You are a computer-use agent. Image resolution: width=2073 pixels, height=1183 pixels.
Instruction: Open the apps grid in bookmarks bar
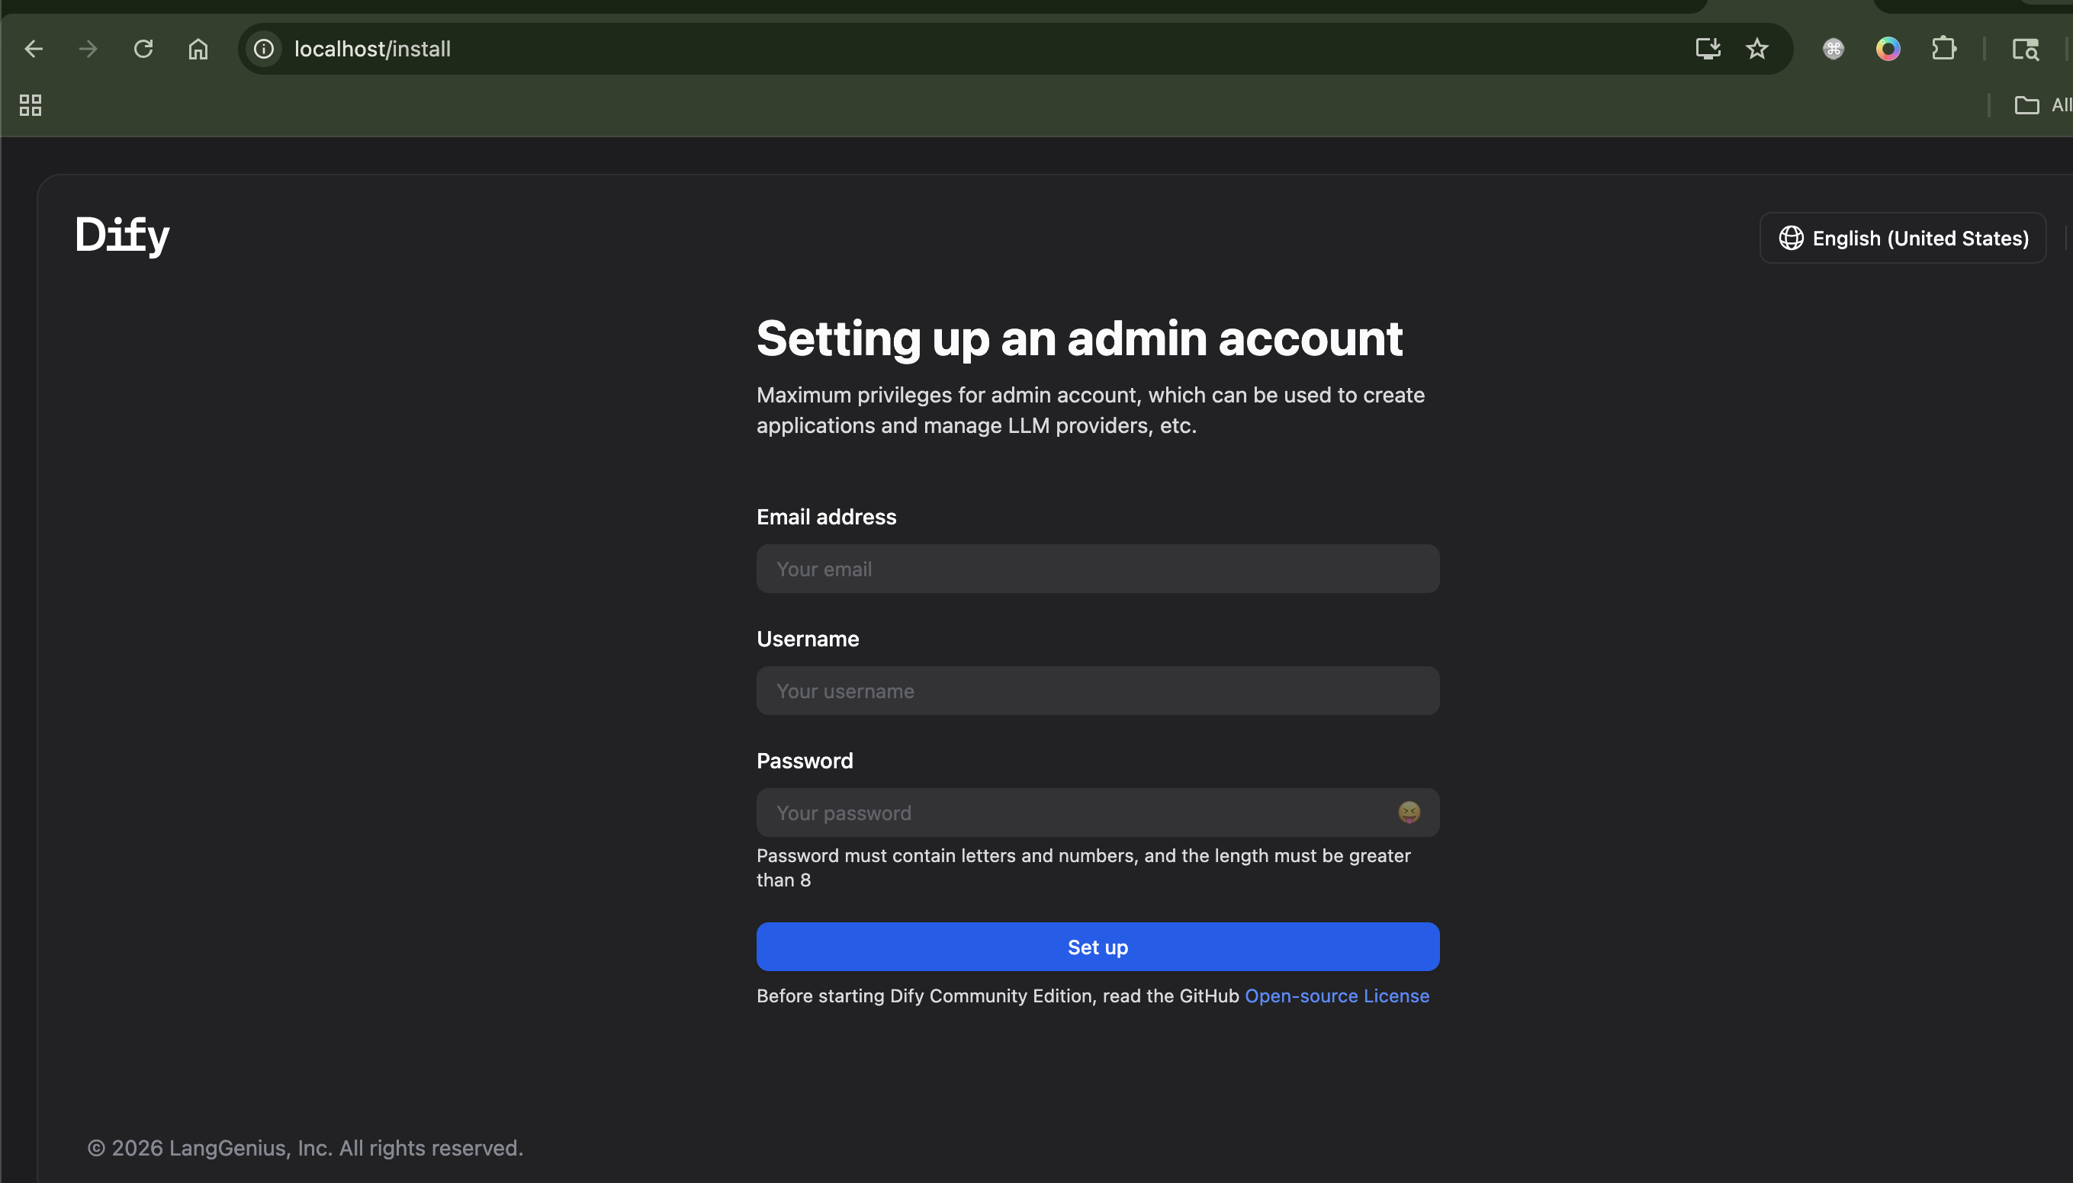(30, 105)
